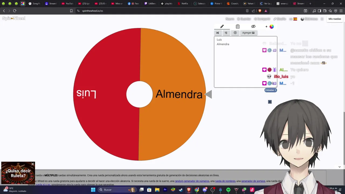Toggle the hide entries eye icon
The image size is (345, 194).
click(253, 26)
